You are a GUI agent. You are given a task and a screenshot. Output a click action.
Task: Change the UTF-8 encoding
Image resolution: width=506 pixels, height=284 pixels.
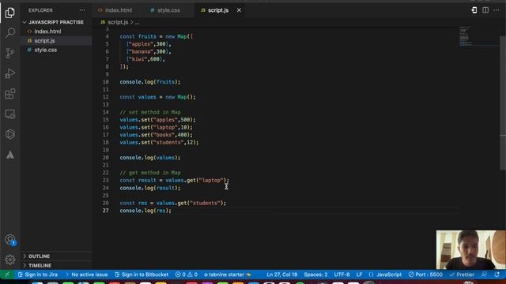(342, 275)
